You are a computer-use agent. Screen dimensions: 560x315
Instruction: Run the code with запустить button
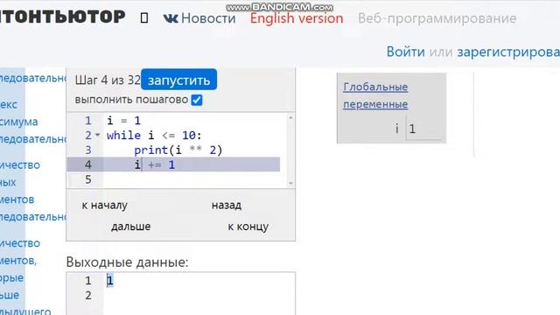click(178, 80)
